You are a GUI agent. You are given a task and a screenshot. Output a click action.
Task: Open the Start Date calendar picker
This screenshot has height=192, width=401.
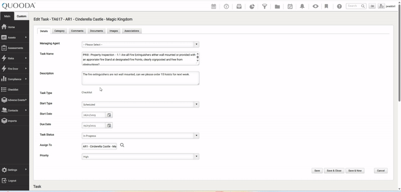point(109,115)
